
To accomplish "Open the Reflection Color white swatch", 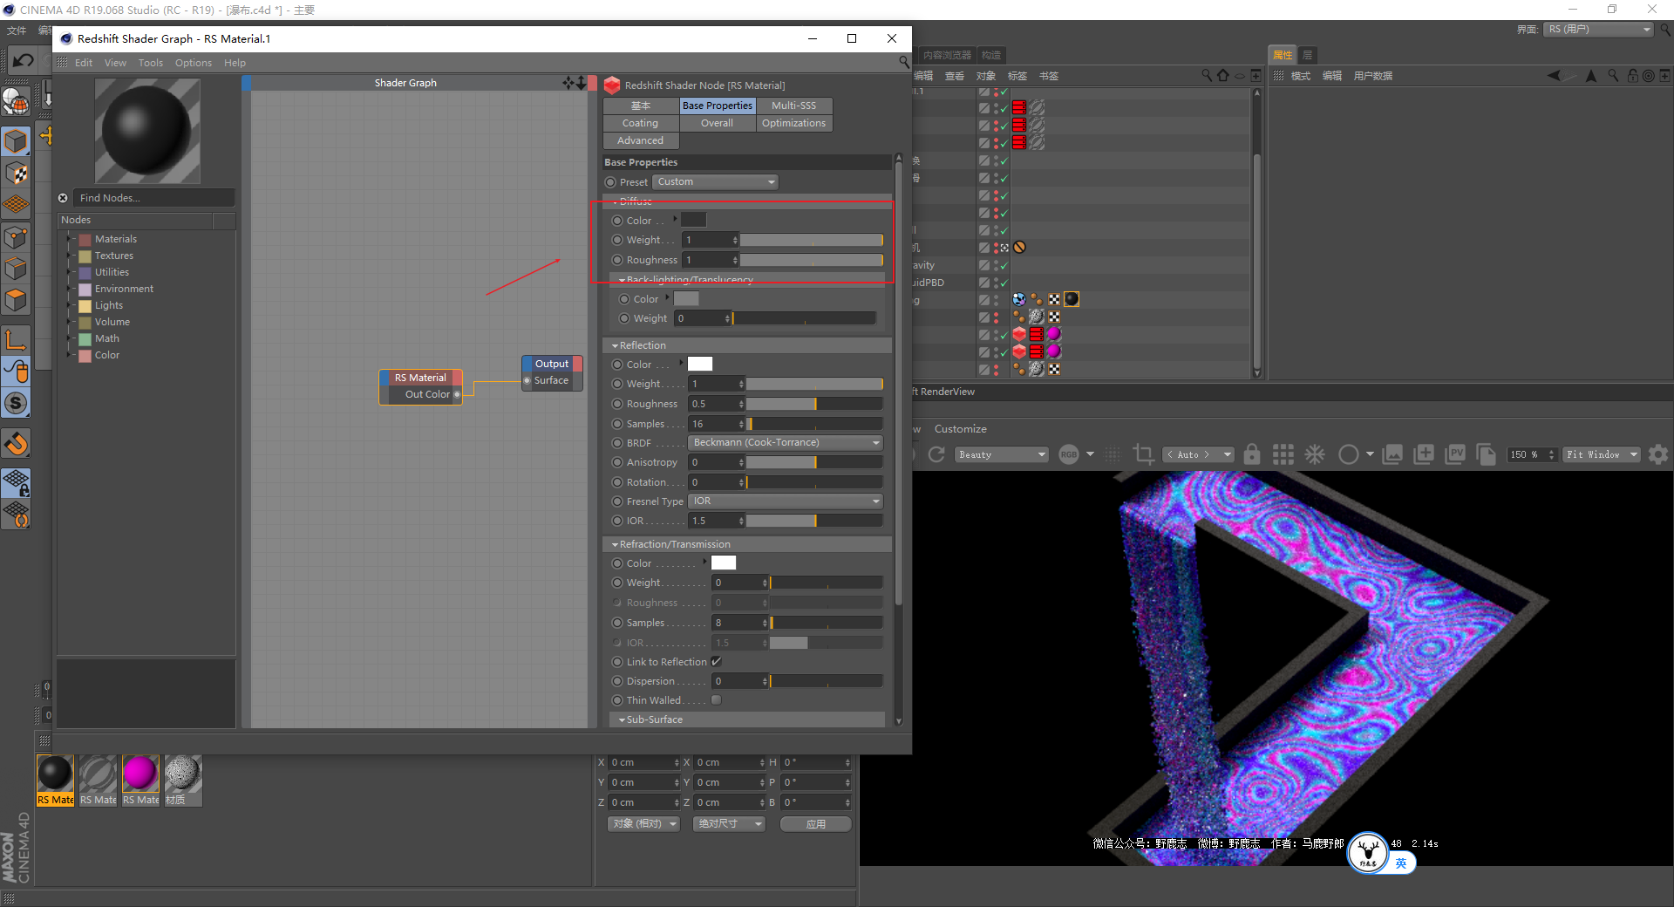I will tap(700, 364).
